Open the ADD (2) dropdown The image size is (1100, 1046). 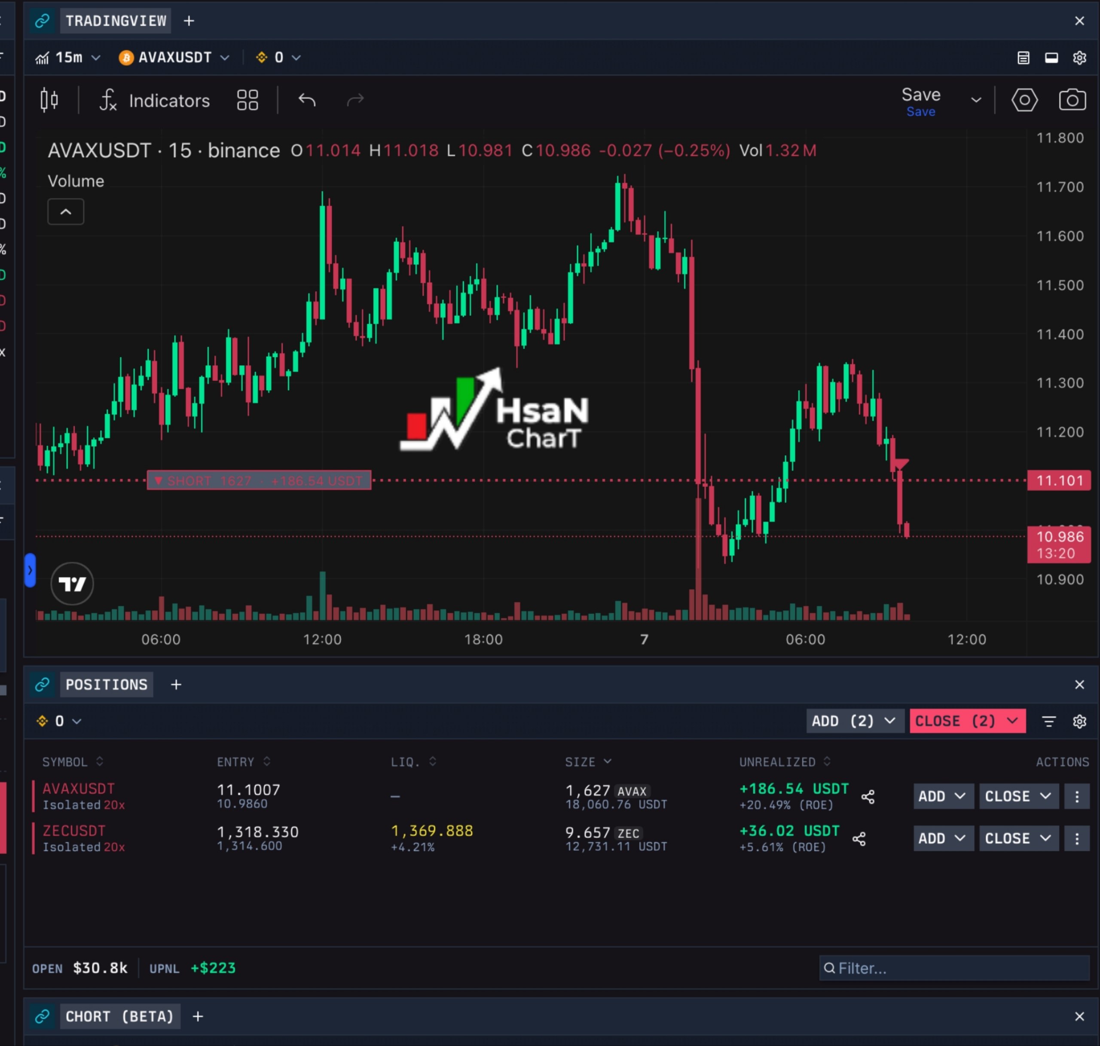click(x=854, y=722)
